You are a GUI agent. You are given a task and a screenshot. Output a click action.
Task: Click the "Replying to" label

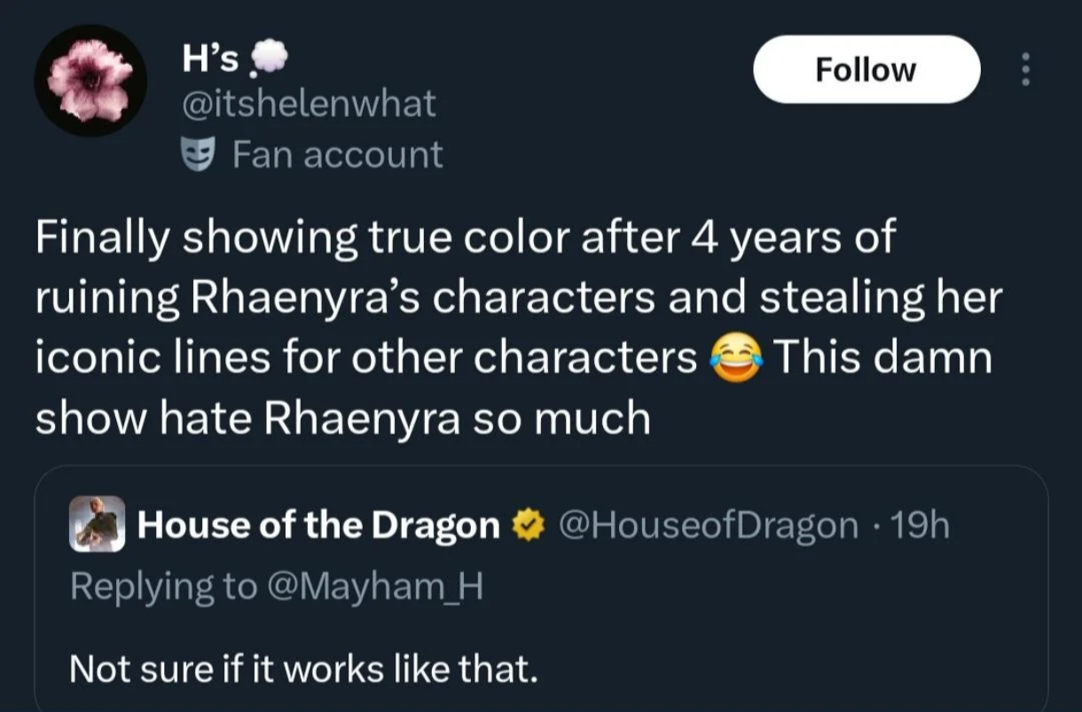point(163,586)
